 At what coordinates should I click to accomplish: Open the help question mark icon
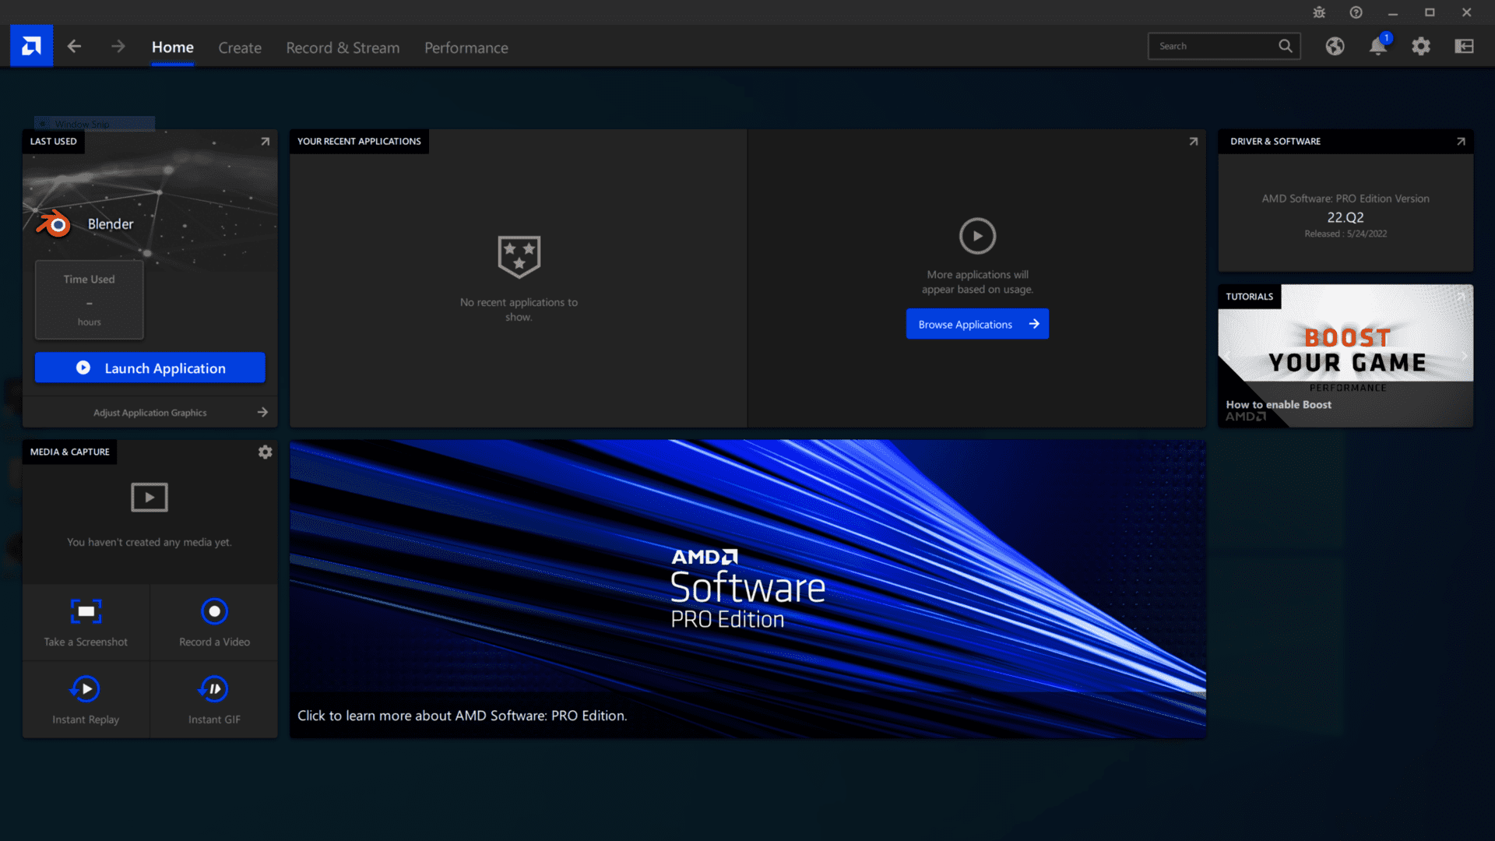(x=1356, y=12)
